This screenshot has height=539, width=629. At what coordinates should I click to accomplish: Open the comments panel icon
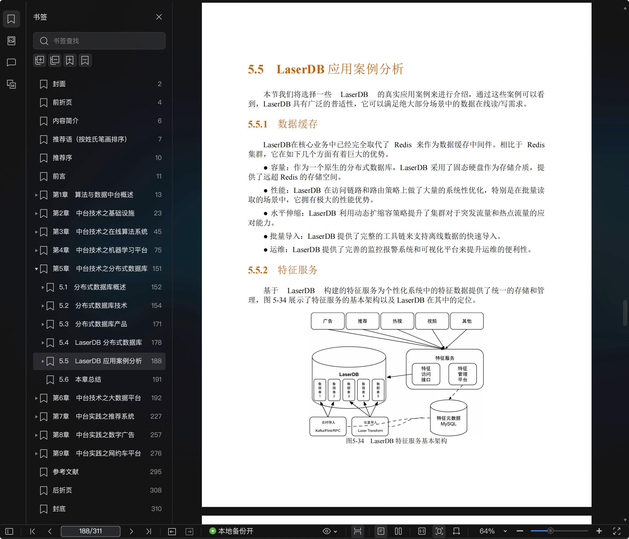tap(11, 62)
